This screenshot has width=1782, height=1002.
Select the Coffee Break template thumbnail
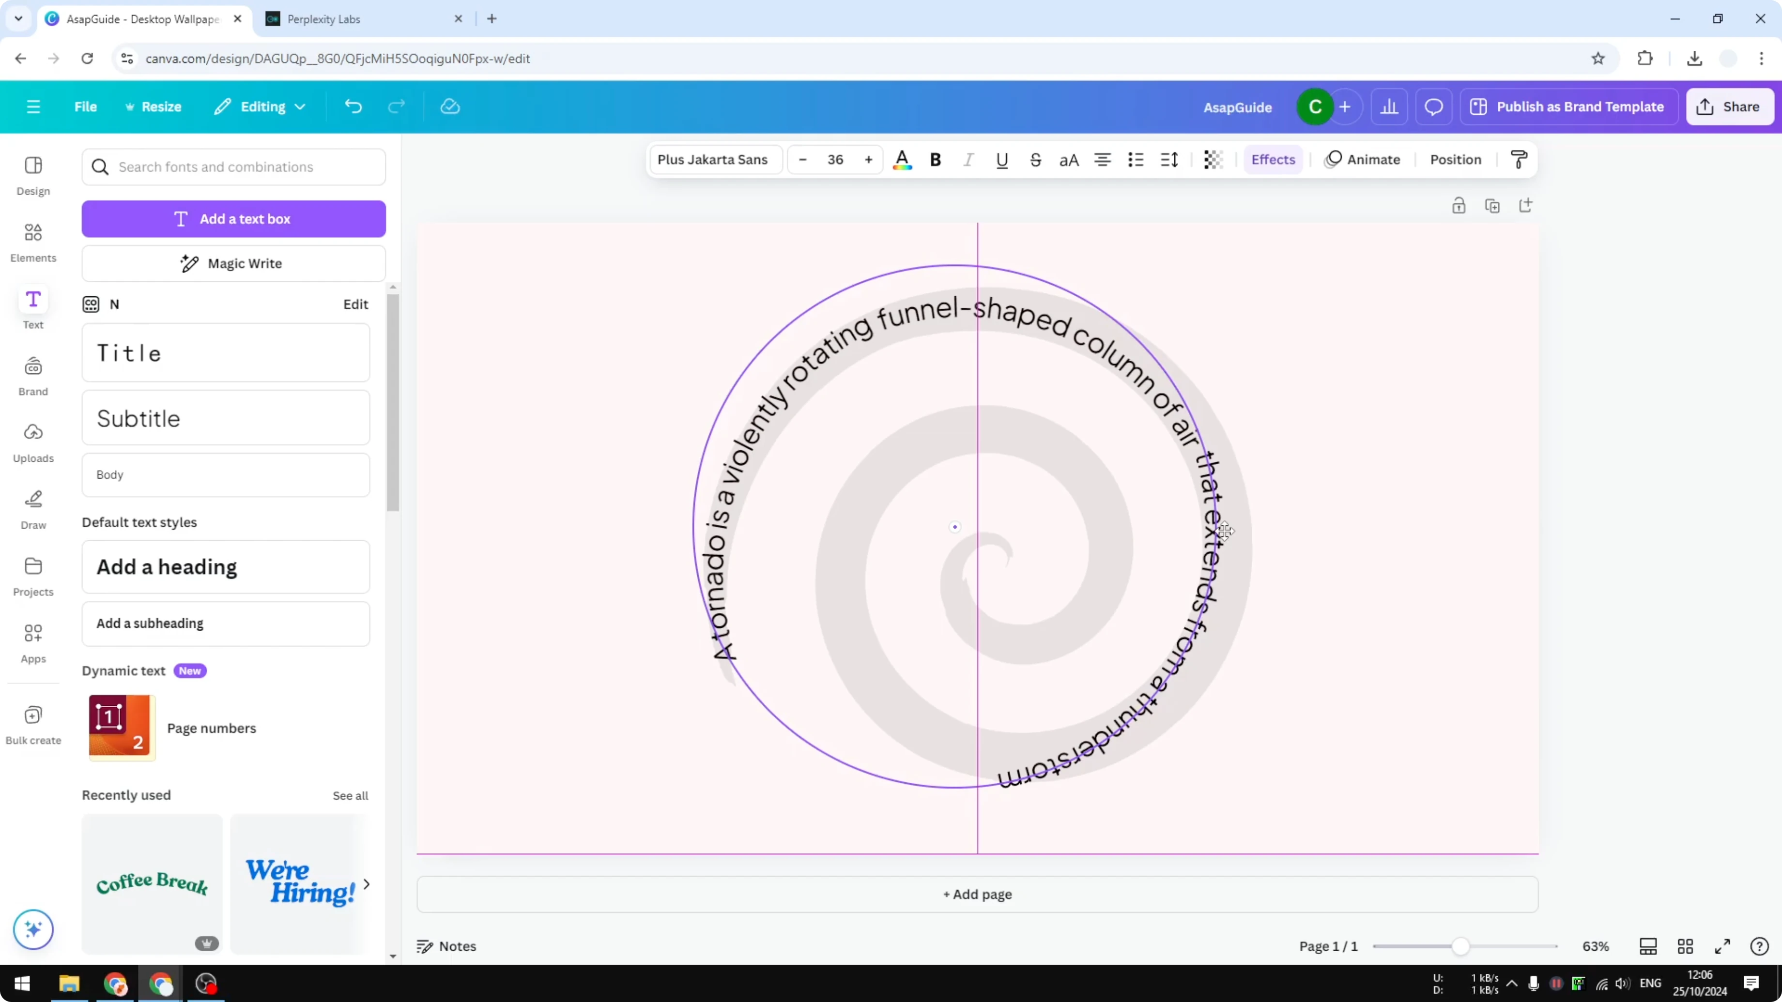[152, 884]
